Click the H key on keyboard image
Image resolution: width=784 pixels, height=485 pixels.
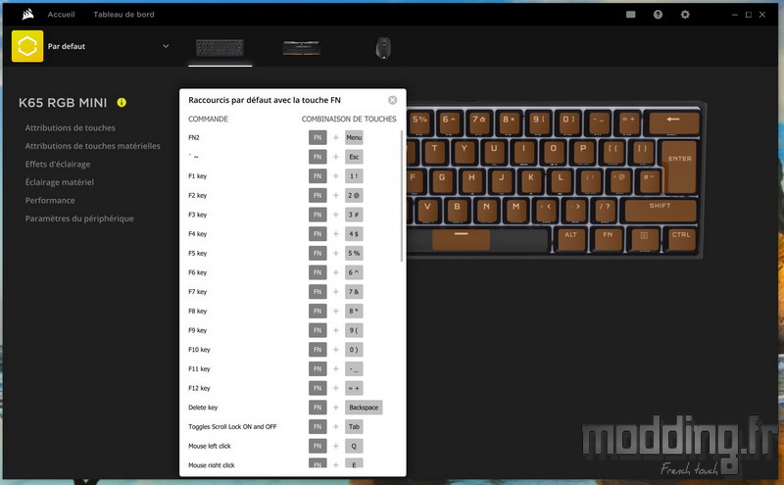click(471, 181)
